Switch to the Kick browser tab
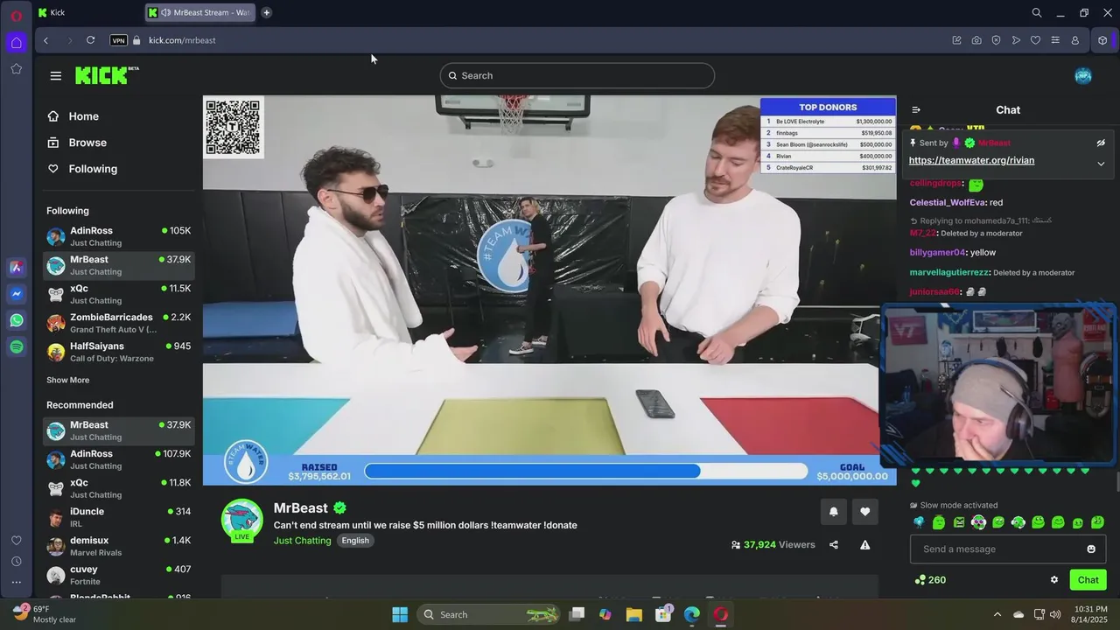Viewport: 1120px width, 630px height. coord(87,12)
